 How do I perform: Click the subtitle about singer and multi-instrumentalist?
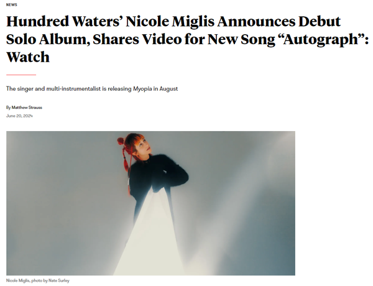pos(92,89)
